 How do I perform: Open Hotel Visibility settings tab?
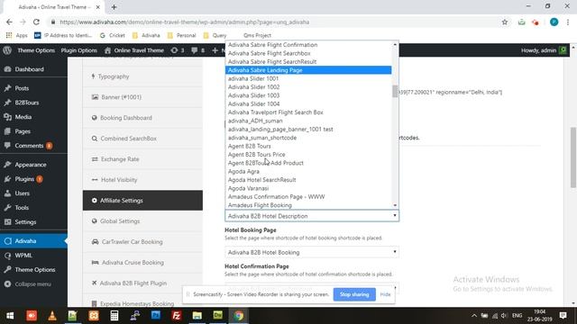click(142, 180)
